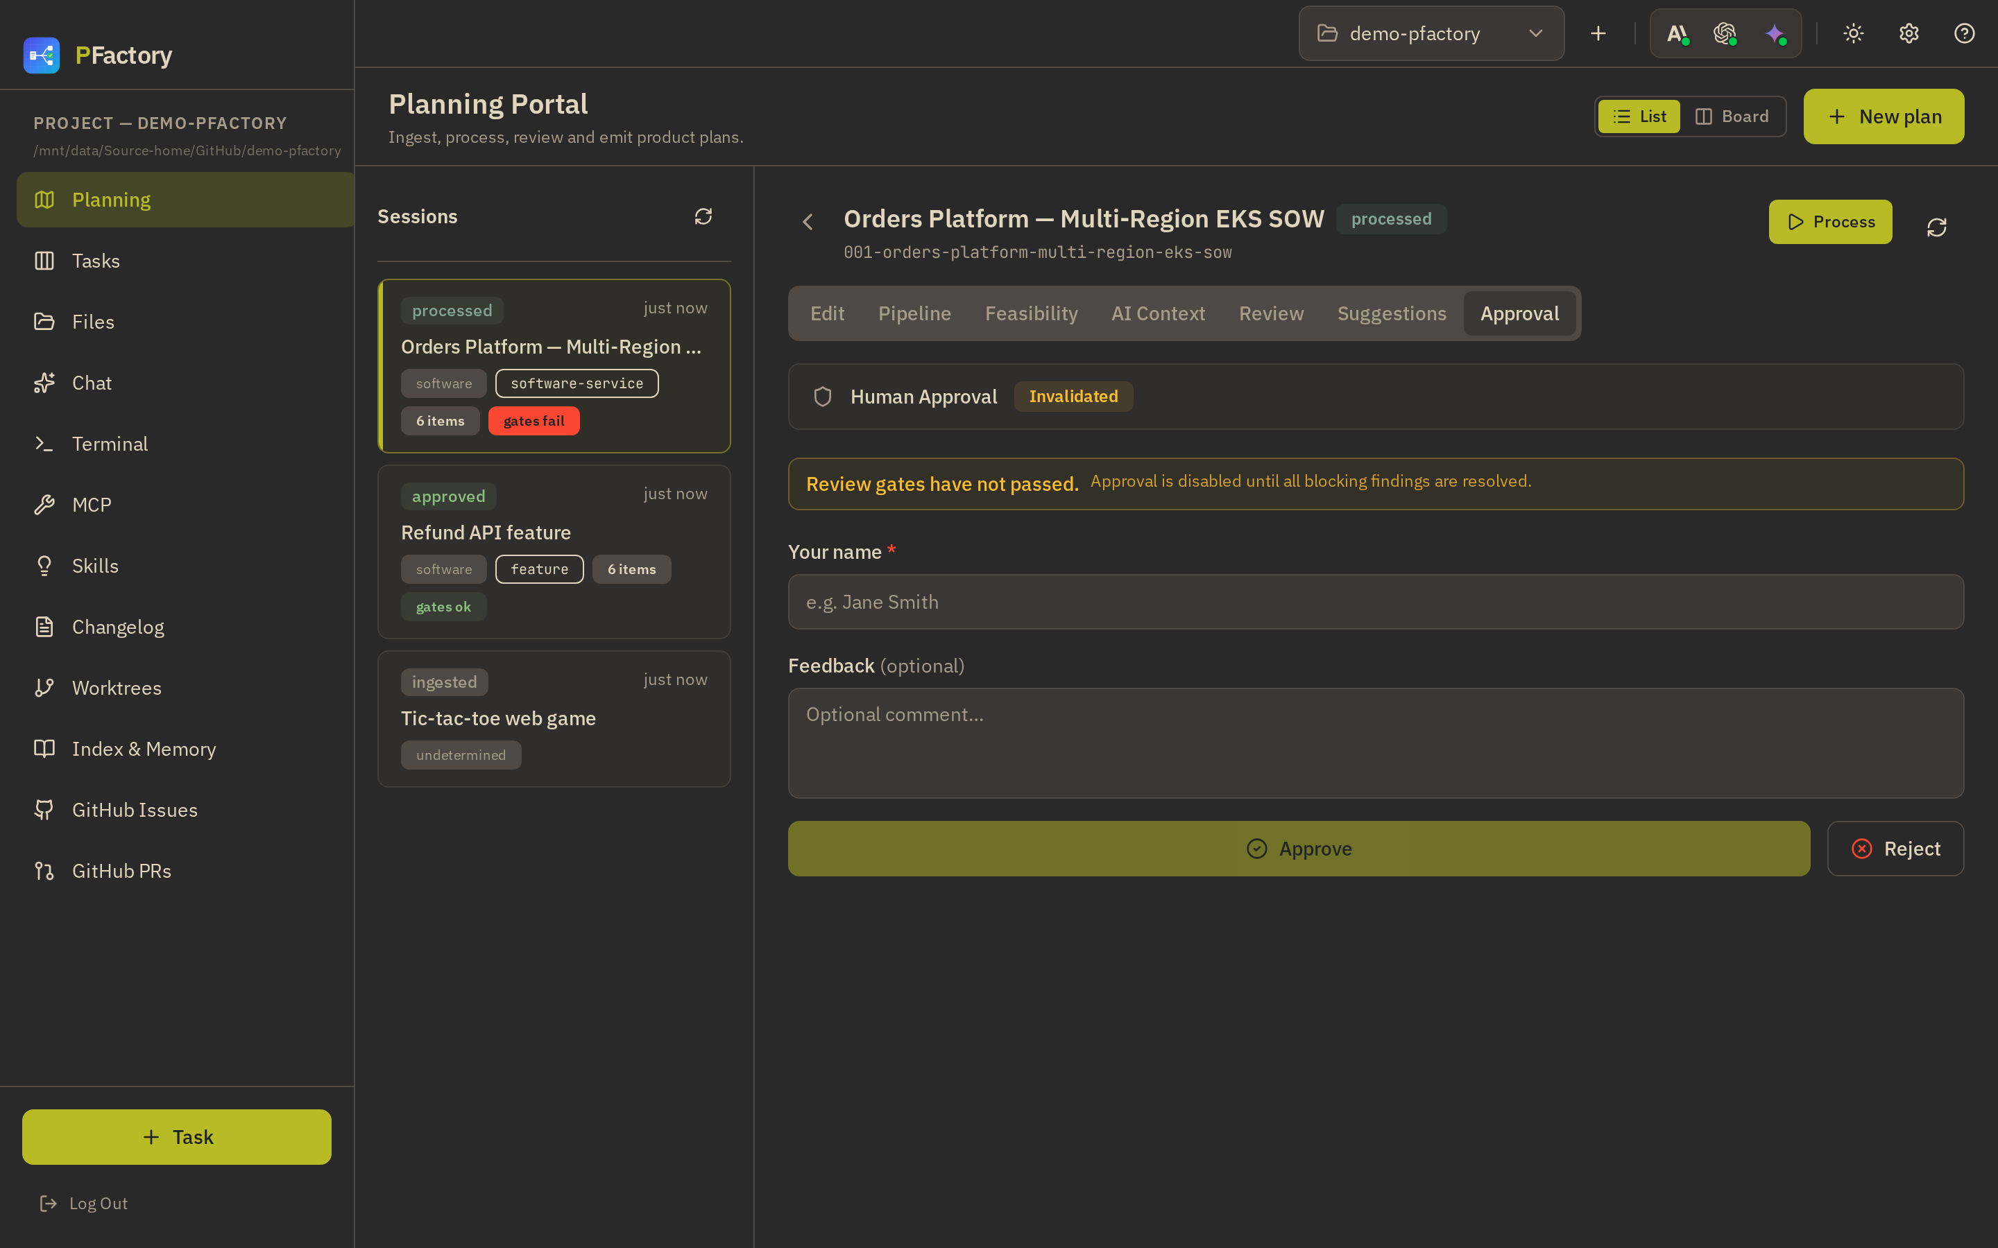Screen dimensions: 1998x1248
Task: Click the 'feature' tag
Action: pos(539,569)
